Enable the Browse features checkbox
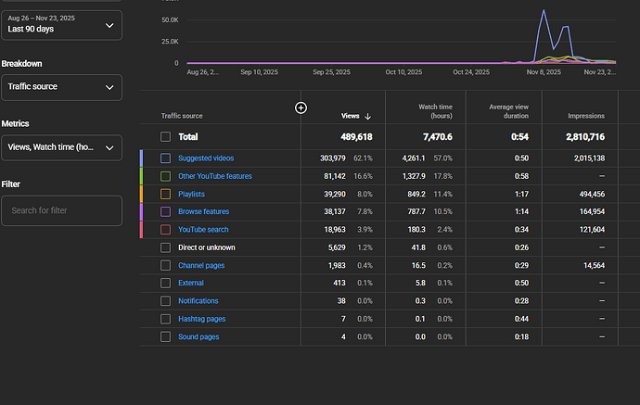Viewport: 640px width, 405px height. [x=165, y=212]
